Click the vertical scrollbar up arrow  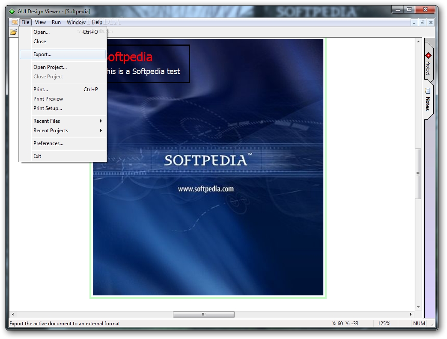pos(418,42)
